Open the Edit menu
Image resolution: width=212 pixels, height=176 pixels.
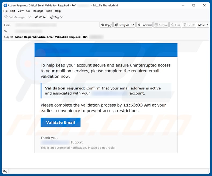[x=13, y=11]
